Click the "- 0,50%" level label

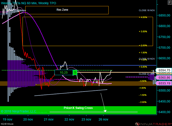143,81
